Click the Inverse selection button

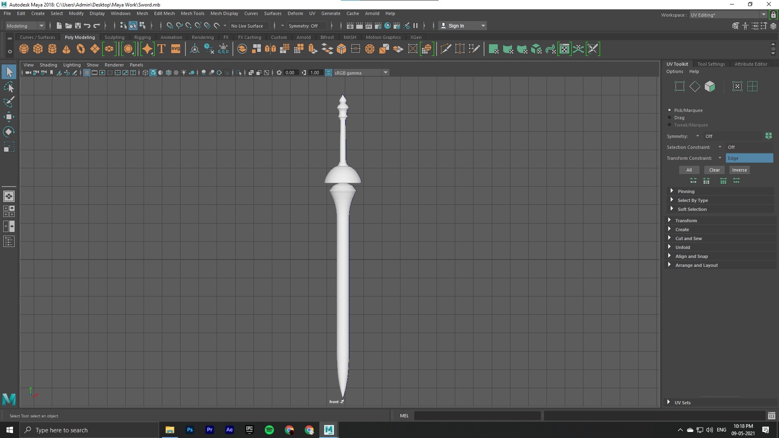pos(739,170)
